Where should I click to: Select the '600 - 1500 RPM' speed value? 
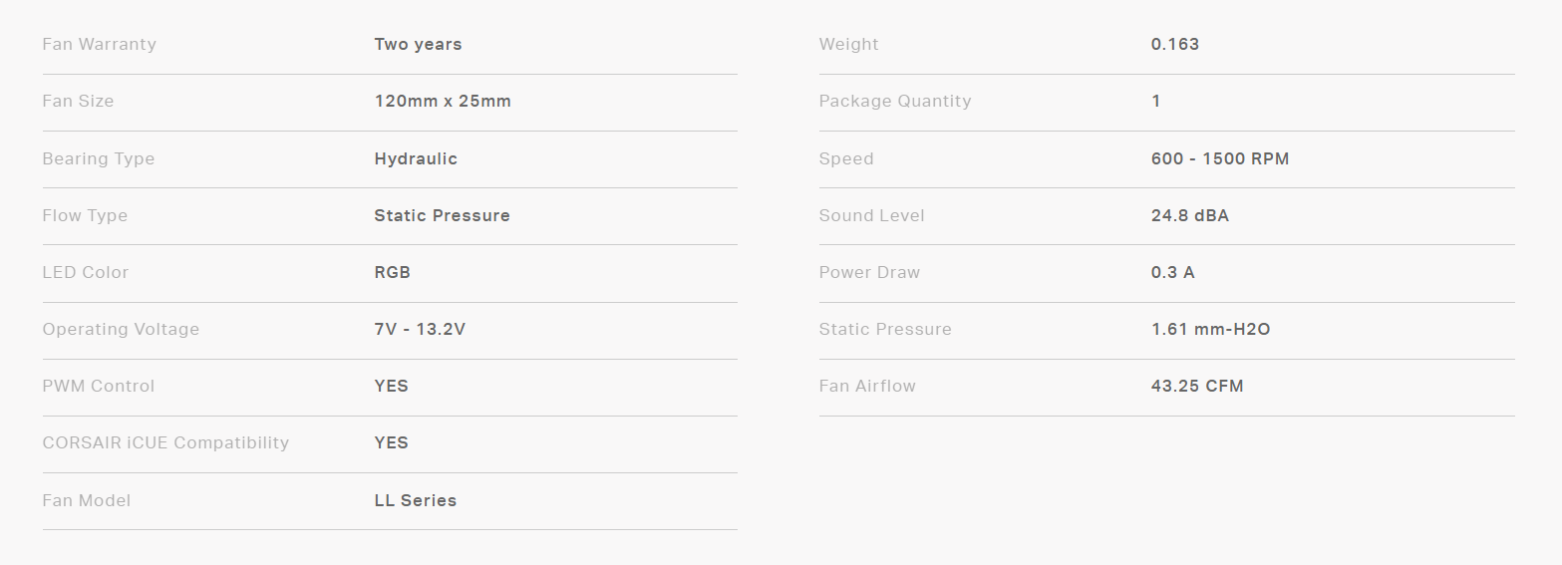tap(1219, 159)
